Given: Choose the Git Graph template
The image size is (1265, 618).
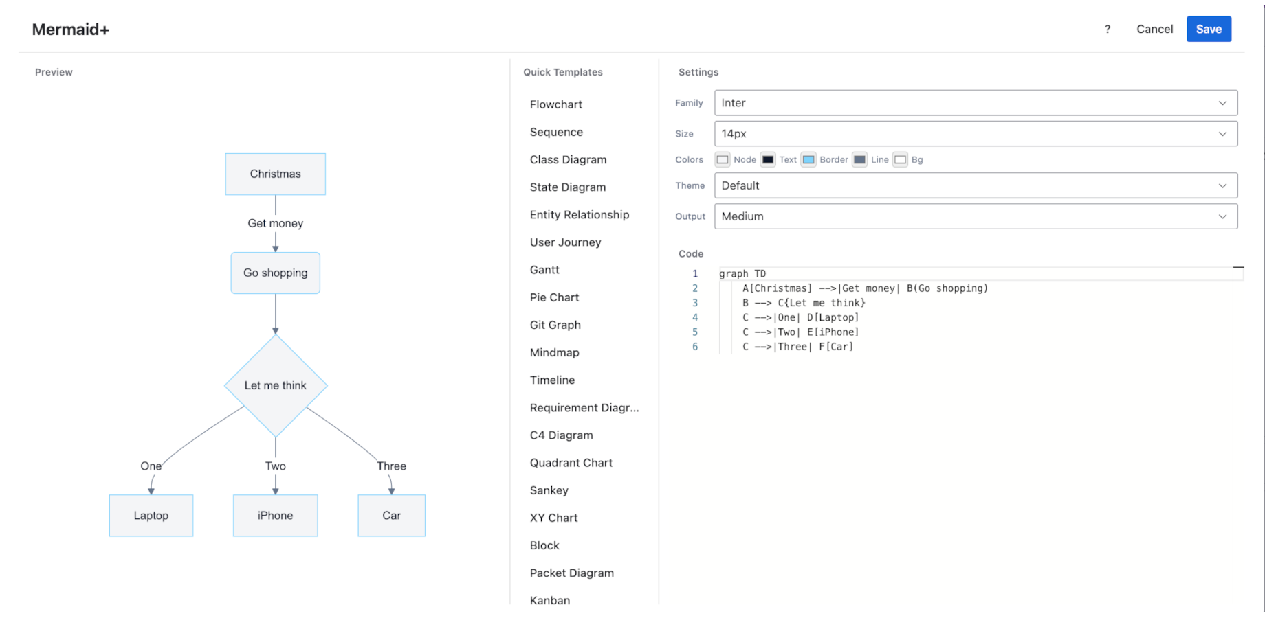Looking at the screenshot, I should point(555,325).
